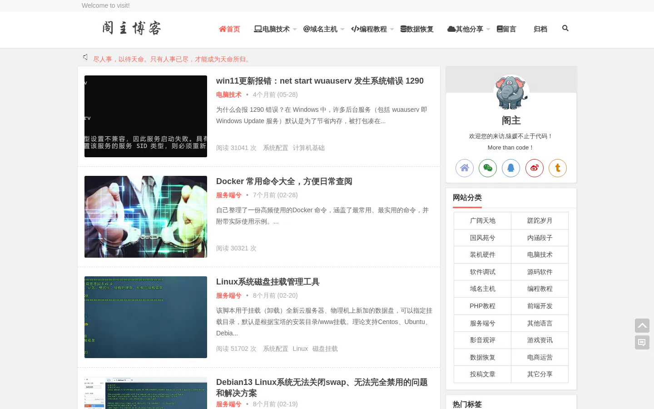Open the 前端开发 category
654x409 pixels.
pyautogui.click(x=540, y=306)
